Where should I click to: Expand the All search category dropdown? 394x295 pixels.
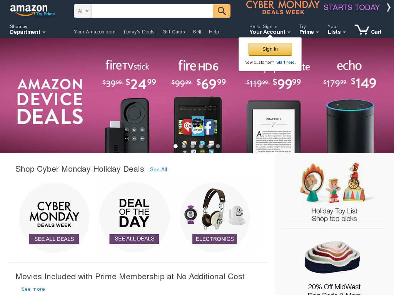pyautogui.click(x=83, y=11)
